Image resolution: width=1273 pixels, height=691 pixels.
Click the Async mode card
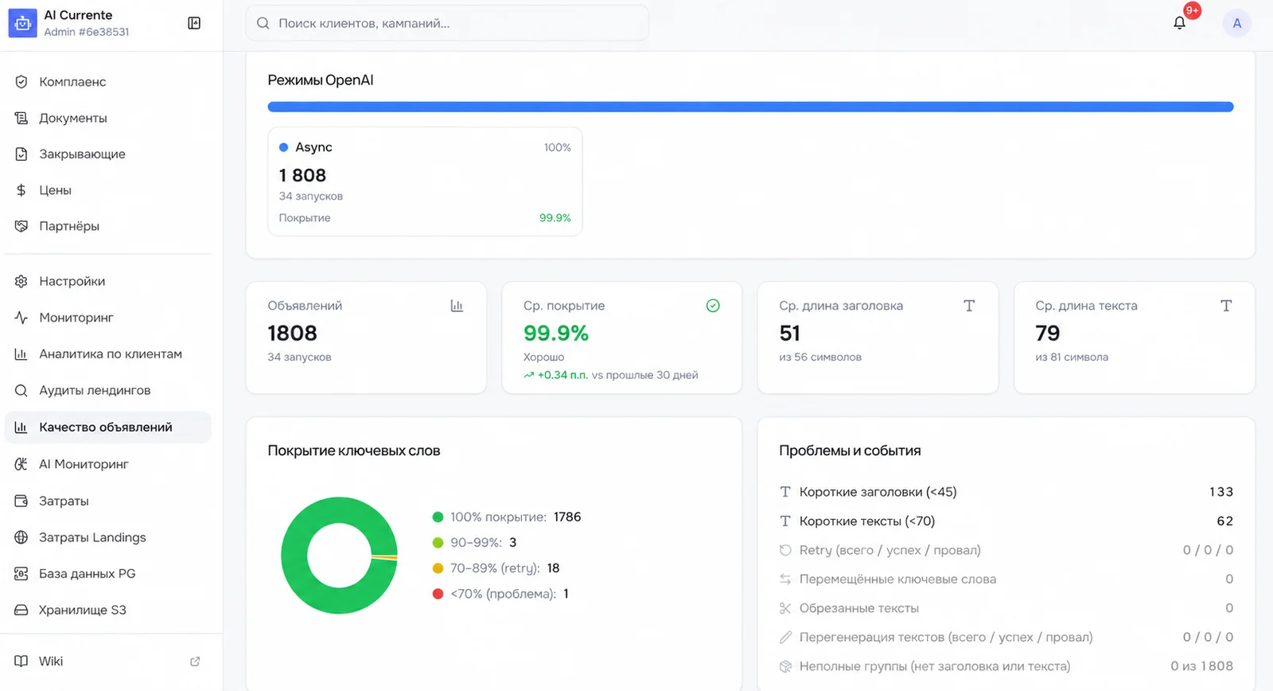click(x=425, y=182)
